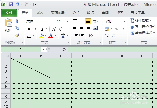Open the Excel application icon menu
This screenshot has width=157, height=108.
(4, 4)
